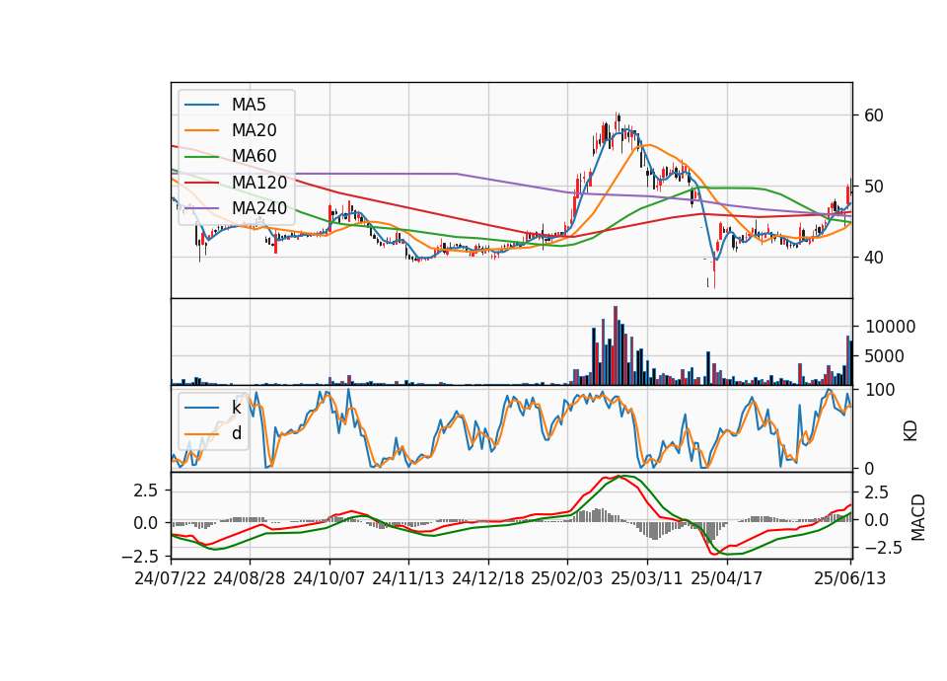The image size is (947, 681).
Task: Click the 24/10/07 date axis label
Action: click(329, 578)
